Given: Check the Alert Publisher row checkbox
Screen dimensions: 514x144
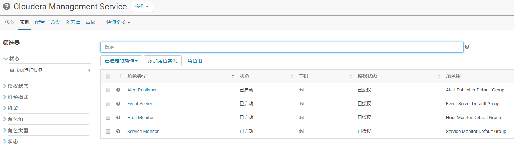Looking at the screenshot, I should tap(108, 90).
